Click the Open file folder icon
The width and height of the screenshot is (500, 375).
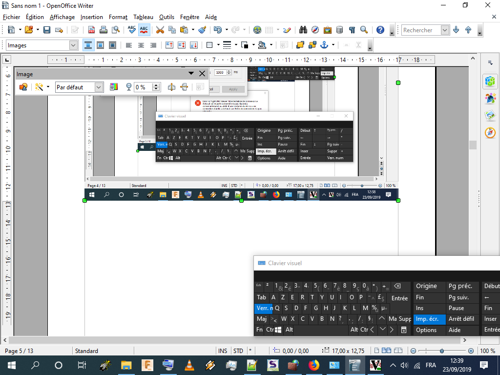(x=29, y=30)
